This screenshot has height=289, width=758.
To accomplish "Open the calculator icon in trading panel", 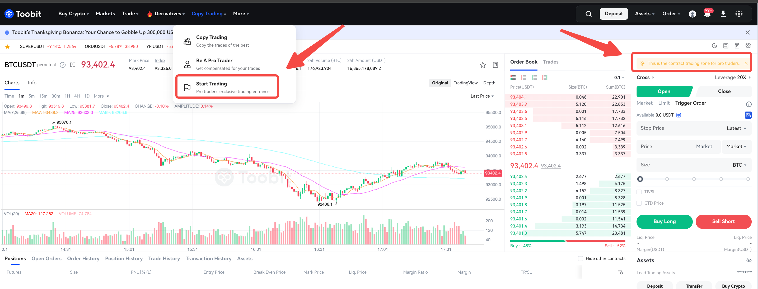I will point(726,46).
